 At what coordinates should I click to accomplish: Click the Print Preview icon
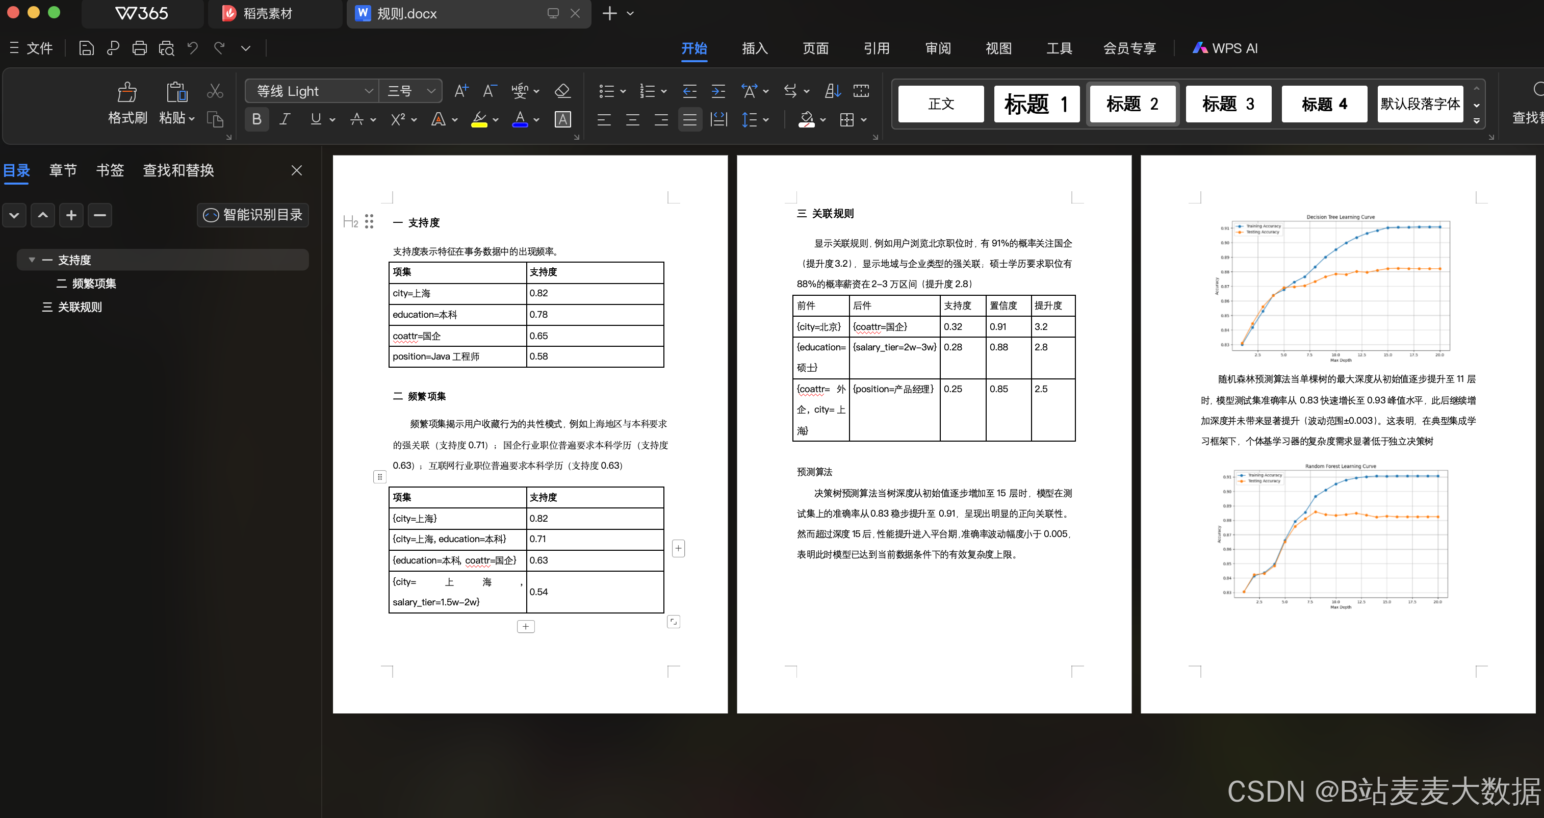pyautogui.click(x=166, y=48)
